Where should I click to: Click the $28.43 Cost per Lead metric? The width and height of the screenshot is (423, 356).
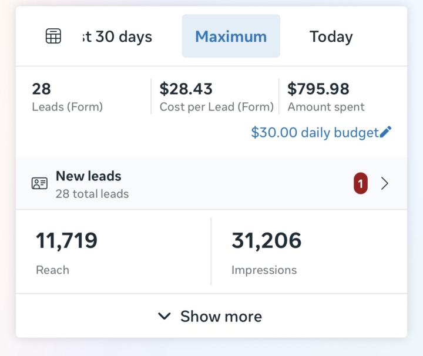217,97
